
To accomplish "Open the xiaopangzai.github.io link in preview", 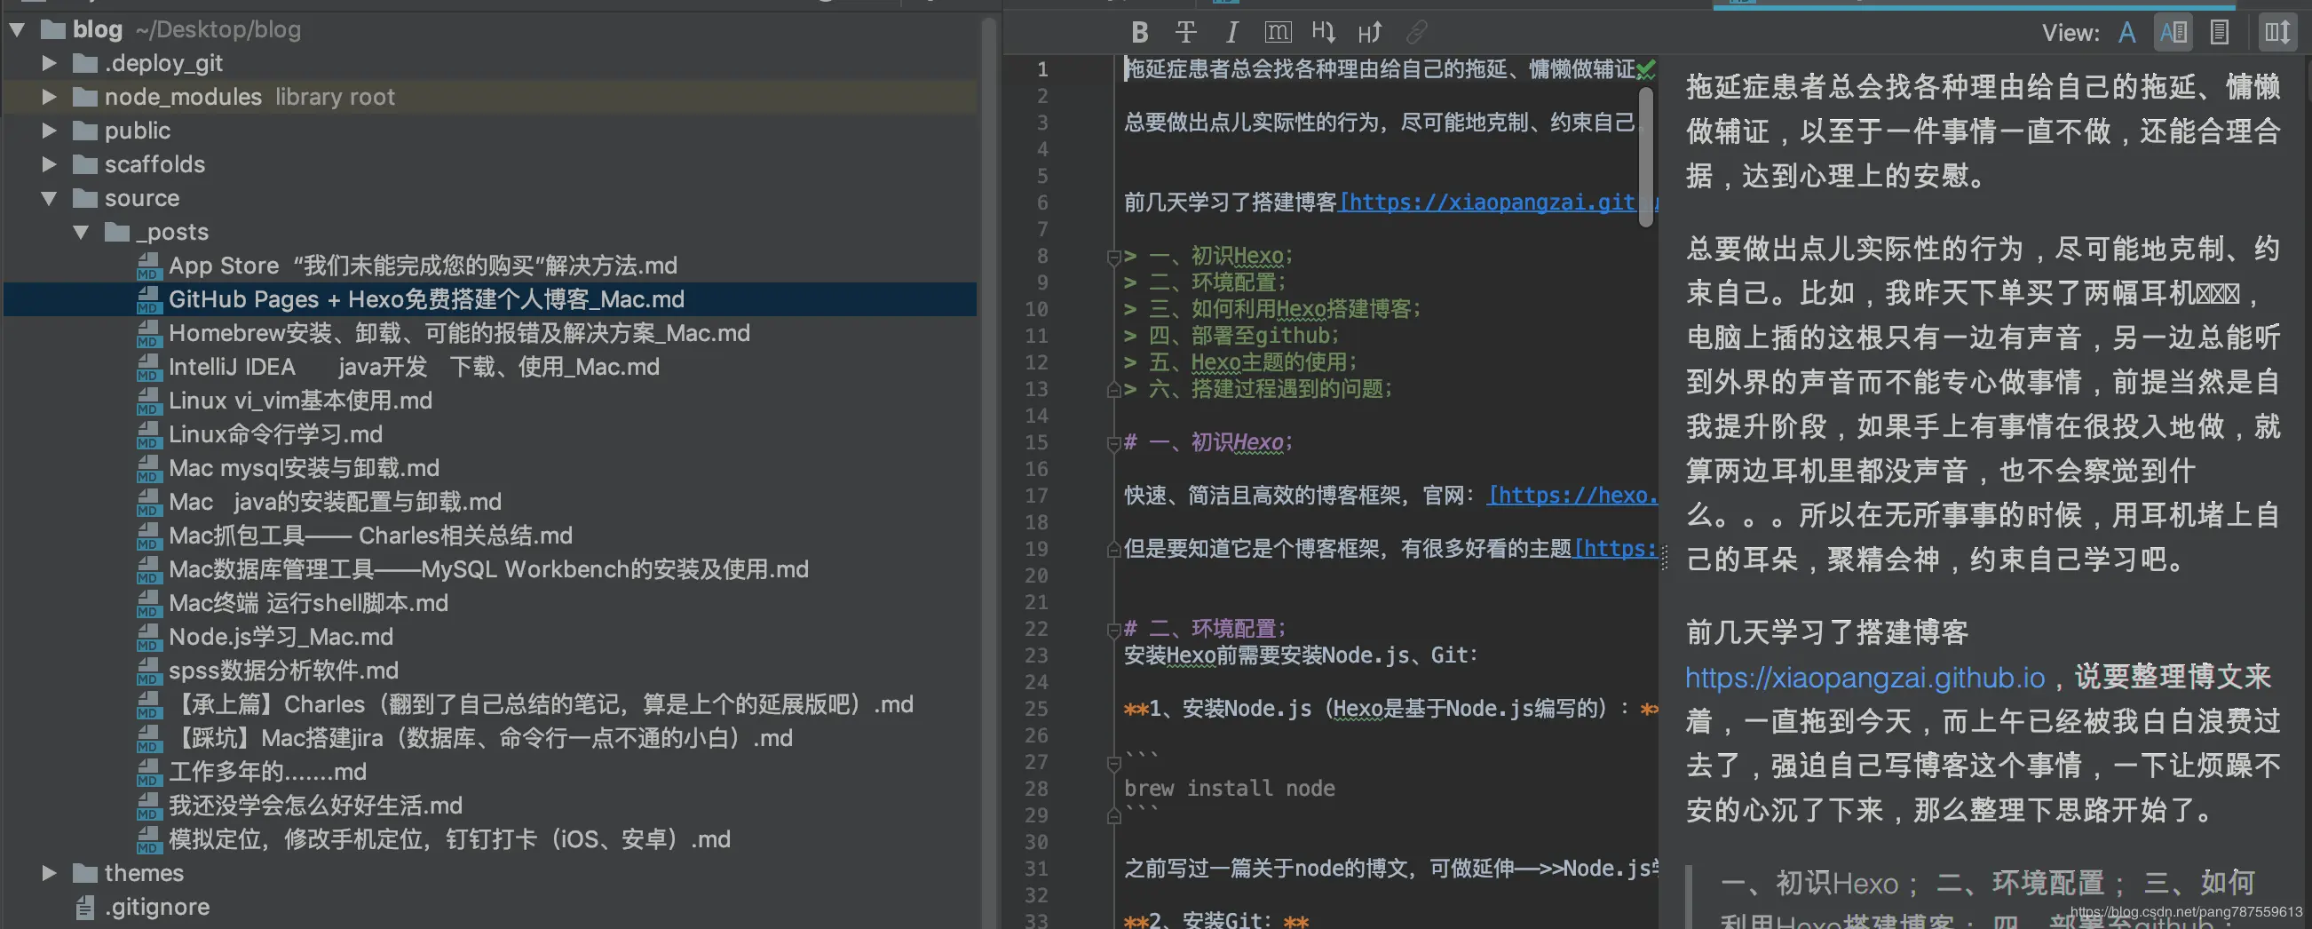I will click(1865, 678).
